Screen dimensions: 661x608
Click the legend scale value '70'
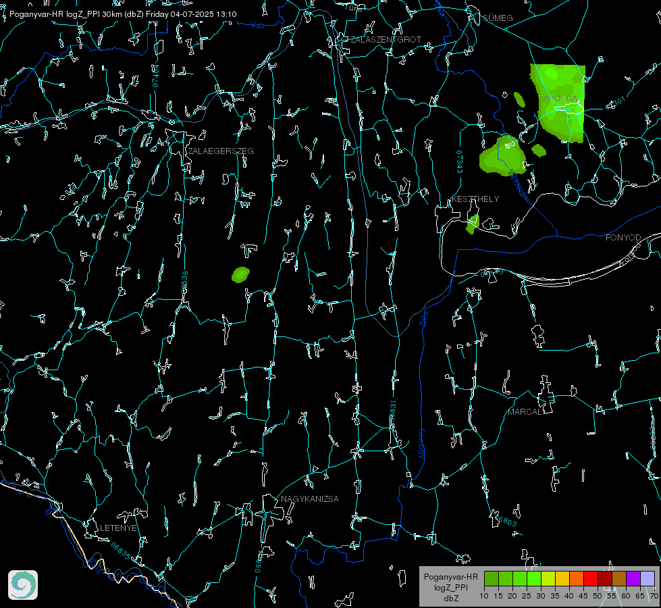coord(654,596)
